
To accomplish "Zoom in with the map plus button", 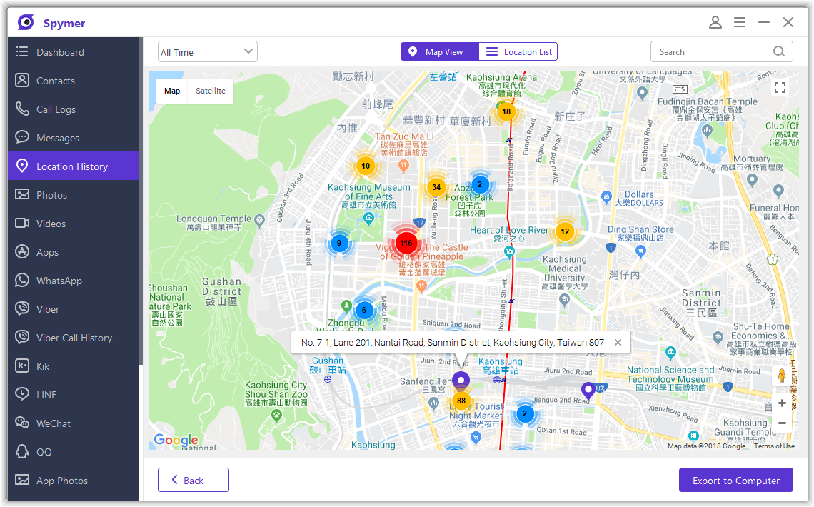I will tap(782, 403).
